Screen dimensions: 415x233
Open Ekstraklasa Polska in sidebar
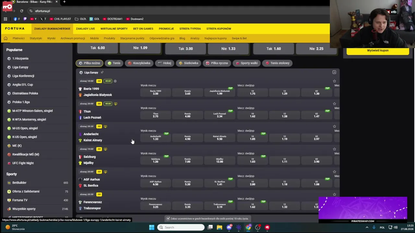(x=25, y=94)
